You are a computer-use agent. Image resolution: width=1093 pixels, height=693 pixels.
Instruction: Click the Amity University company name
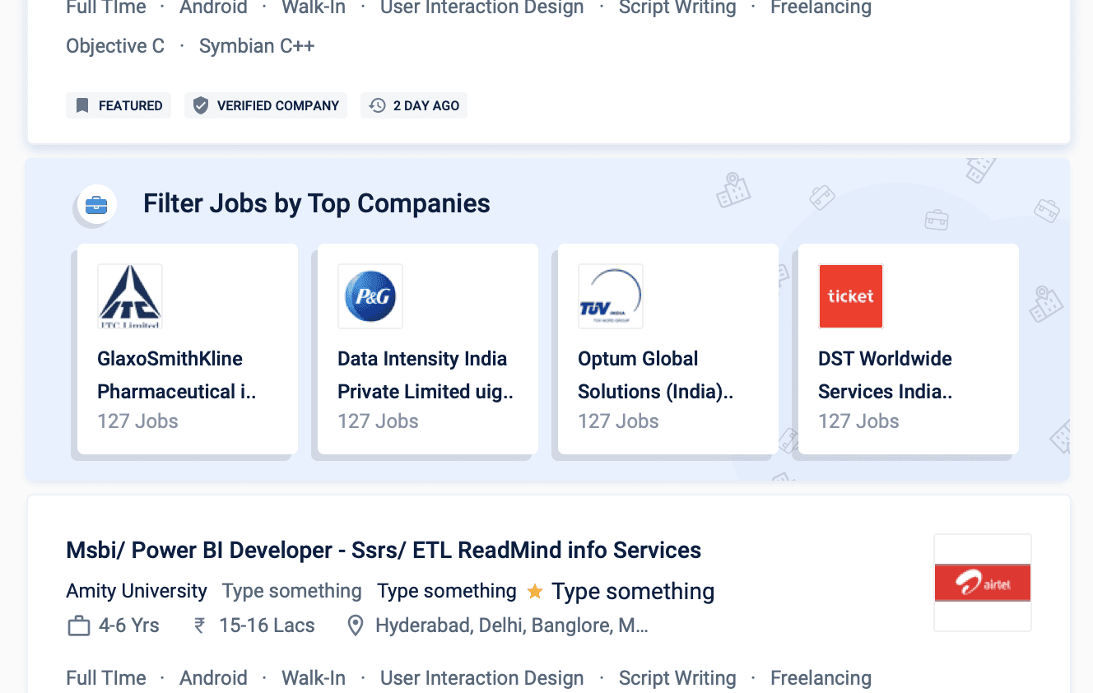[137, 591]
